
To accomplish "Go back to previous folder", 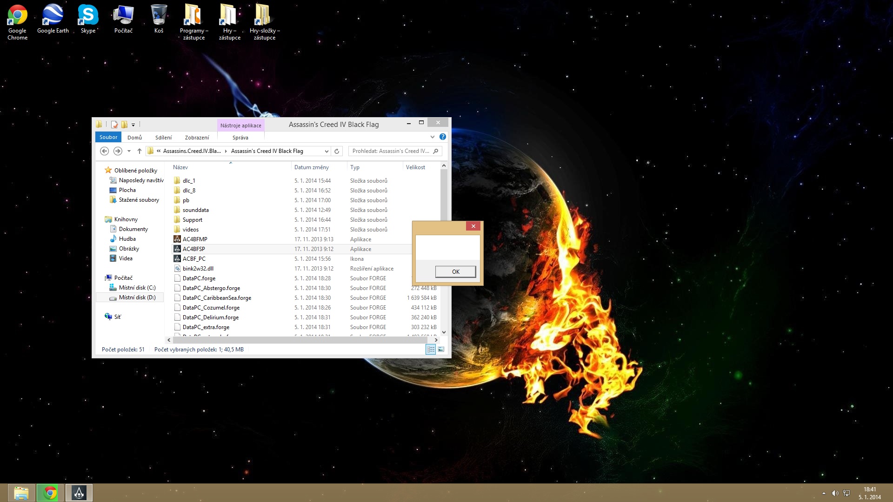I will pyautogui.click(x=105, y=151).
